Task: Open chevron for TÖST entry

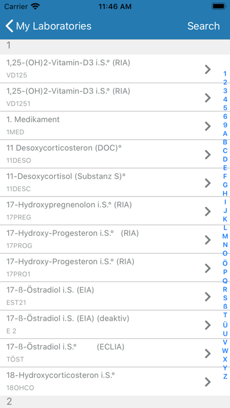Action: pos(208,353)
